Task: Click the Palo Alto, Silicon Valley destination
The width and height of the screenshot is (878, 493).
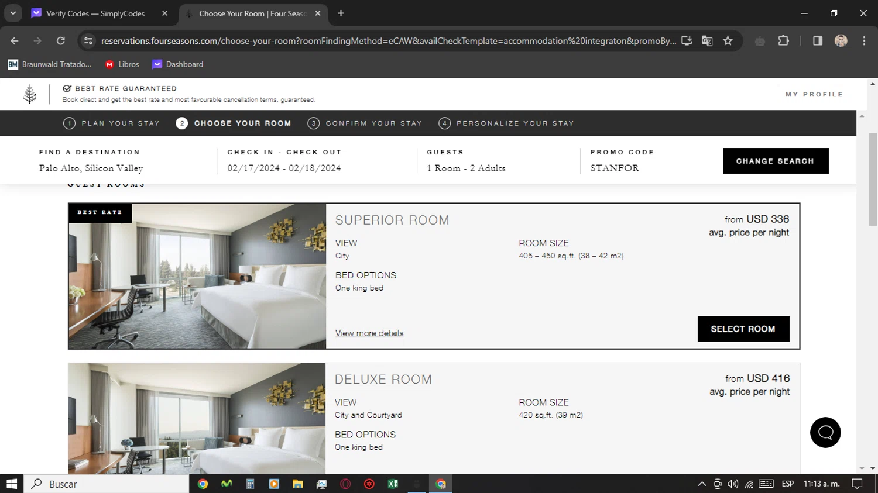Action: 91,168
